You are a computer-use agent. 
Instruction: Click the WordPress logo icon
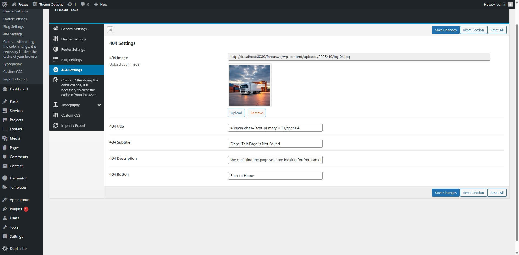(x=5, y=4)
